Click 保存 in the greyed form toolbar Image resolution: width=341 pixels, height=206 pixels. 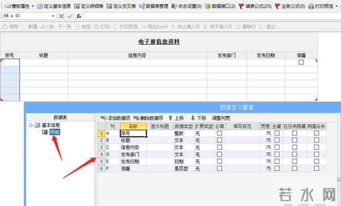(11, 27)
